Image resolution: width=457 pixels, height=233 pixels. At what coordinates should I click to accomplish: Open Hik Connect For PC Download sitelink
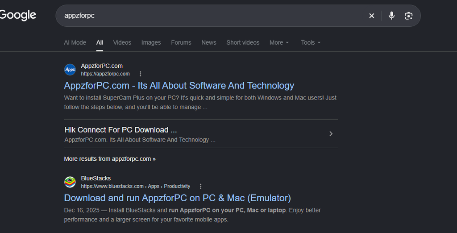120,130
